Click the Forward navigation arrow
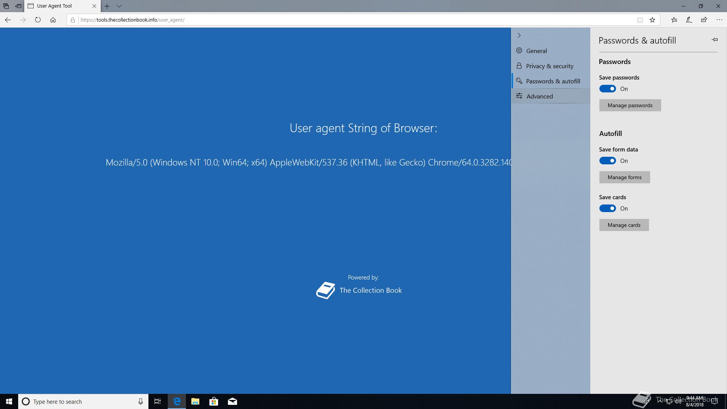 point(23,20)
